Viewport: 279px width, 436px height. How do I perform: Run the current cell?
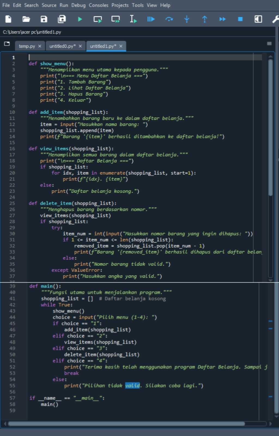tap(97, 19)
